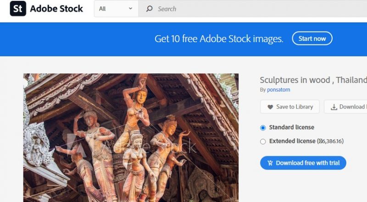Open the Adobe Stock wordmark home link

pyautogui.click(x=56, y=8)
